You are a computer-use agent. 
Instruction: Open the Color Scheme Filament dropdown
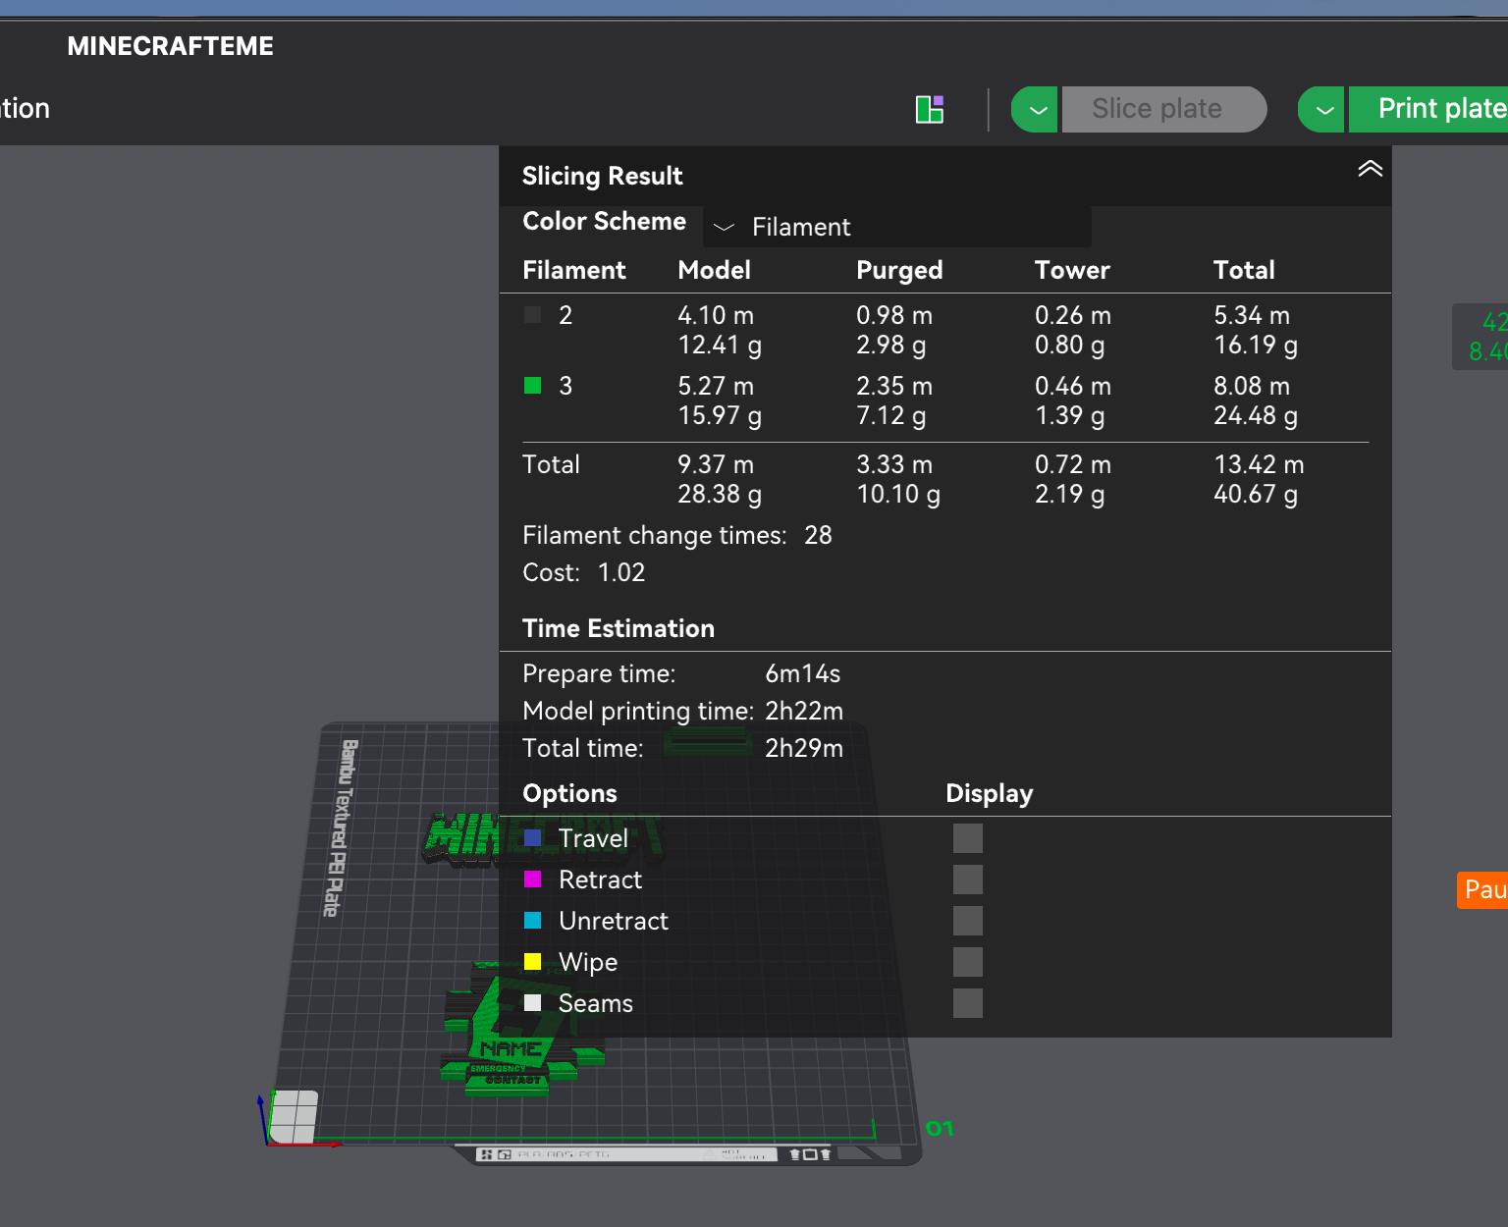pyautogui.click(x=897, y=227)
